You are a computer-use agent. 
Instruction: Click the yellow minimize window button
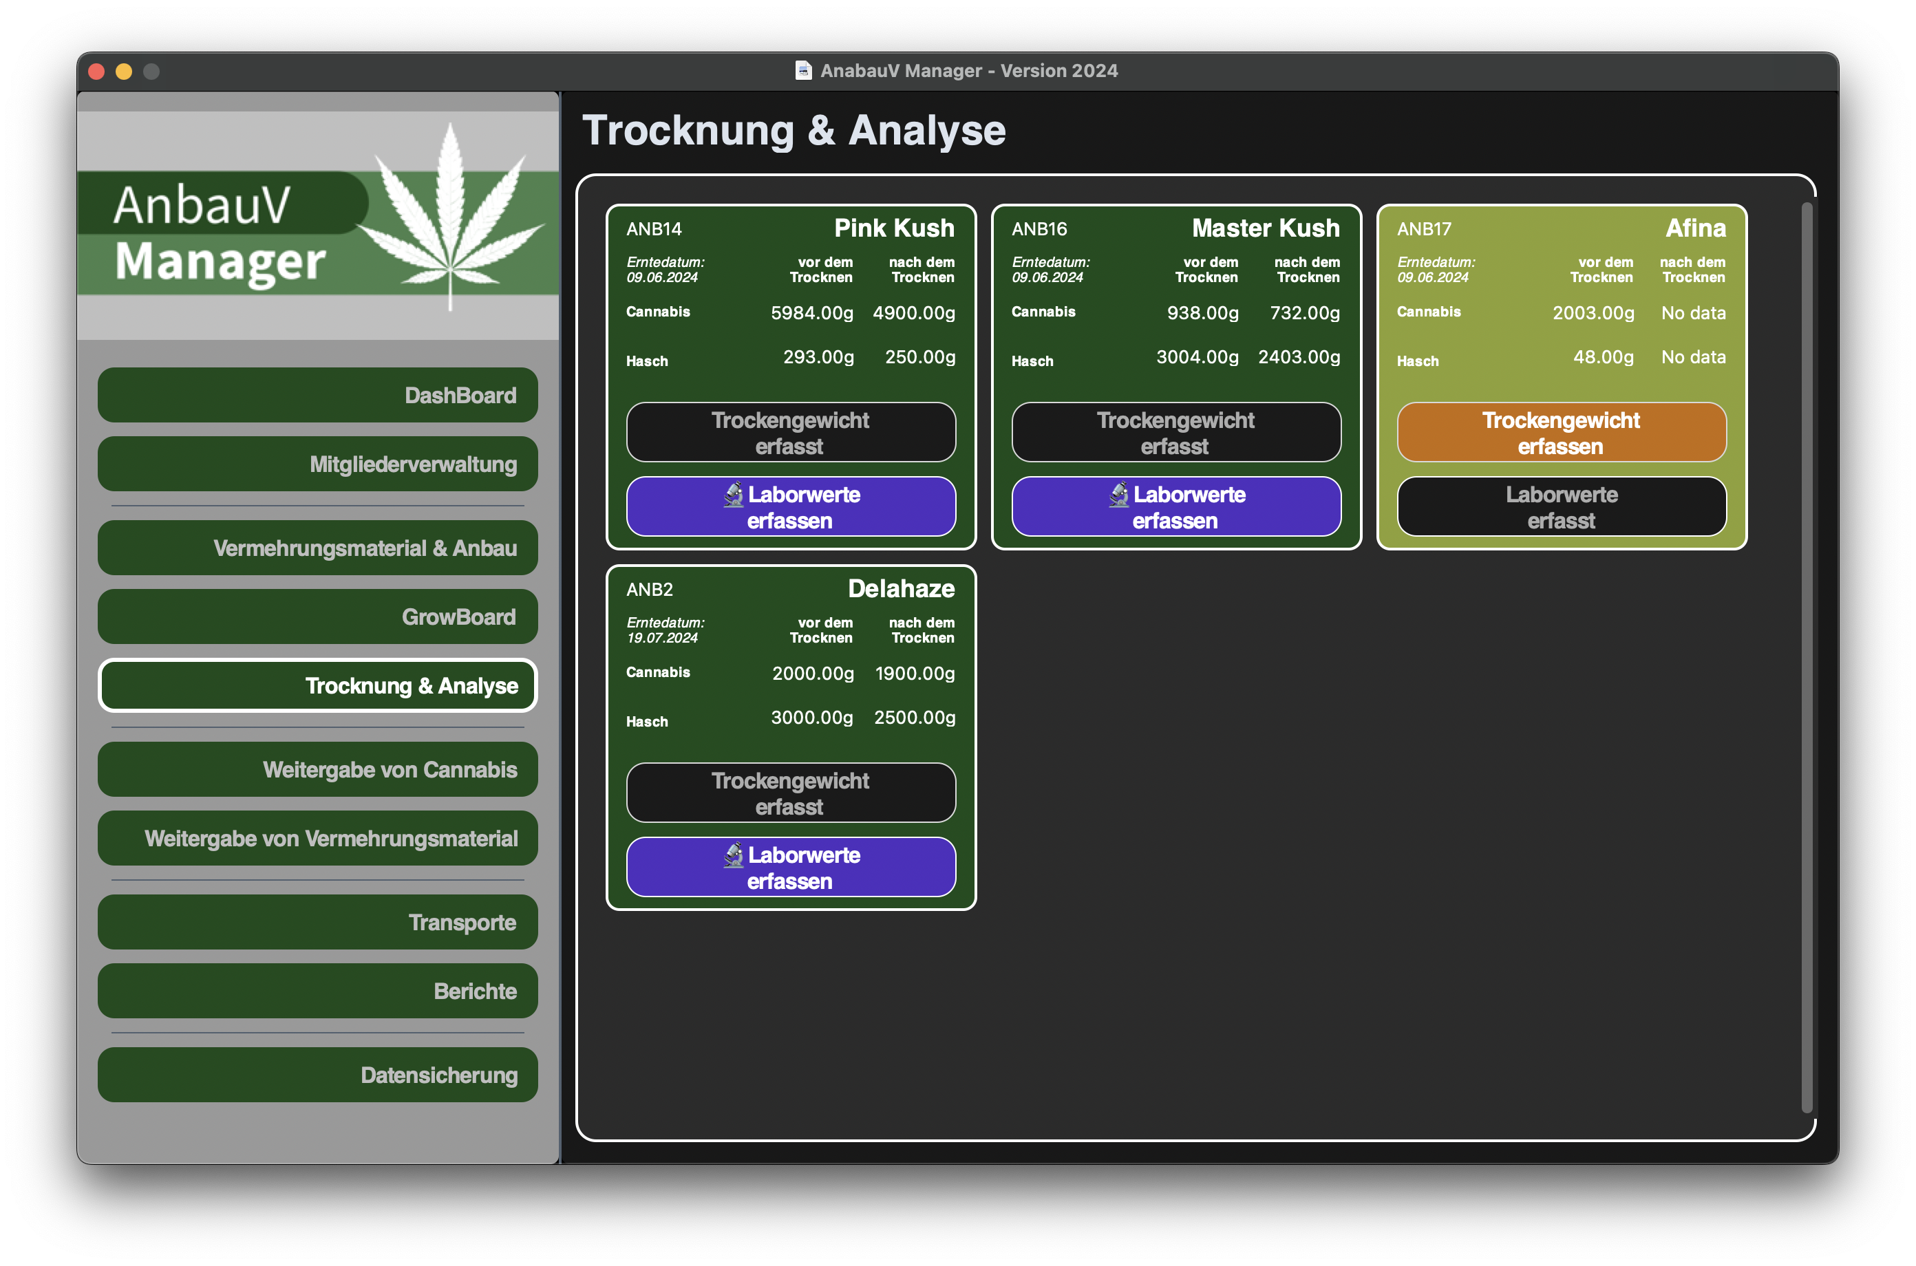click(x=123, y=72)
